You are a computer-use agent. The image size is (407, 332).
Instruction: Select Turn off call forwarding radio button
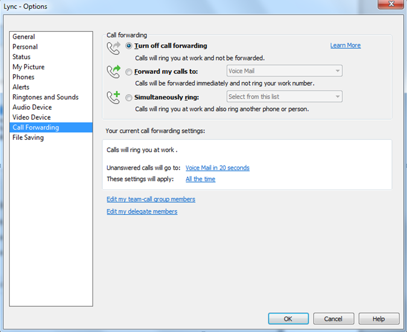(129, 46)
